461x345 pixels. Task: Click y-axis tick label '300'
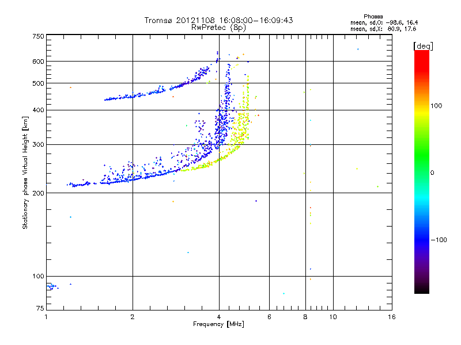[x=38, y=145]
